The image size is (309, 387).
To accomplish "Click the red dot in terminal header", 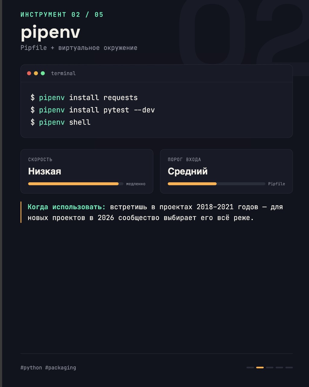I will 29,73.
